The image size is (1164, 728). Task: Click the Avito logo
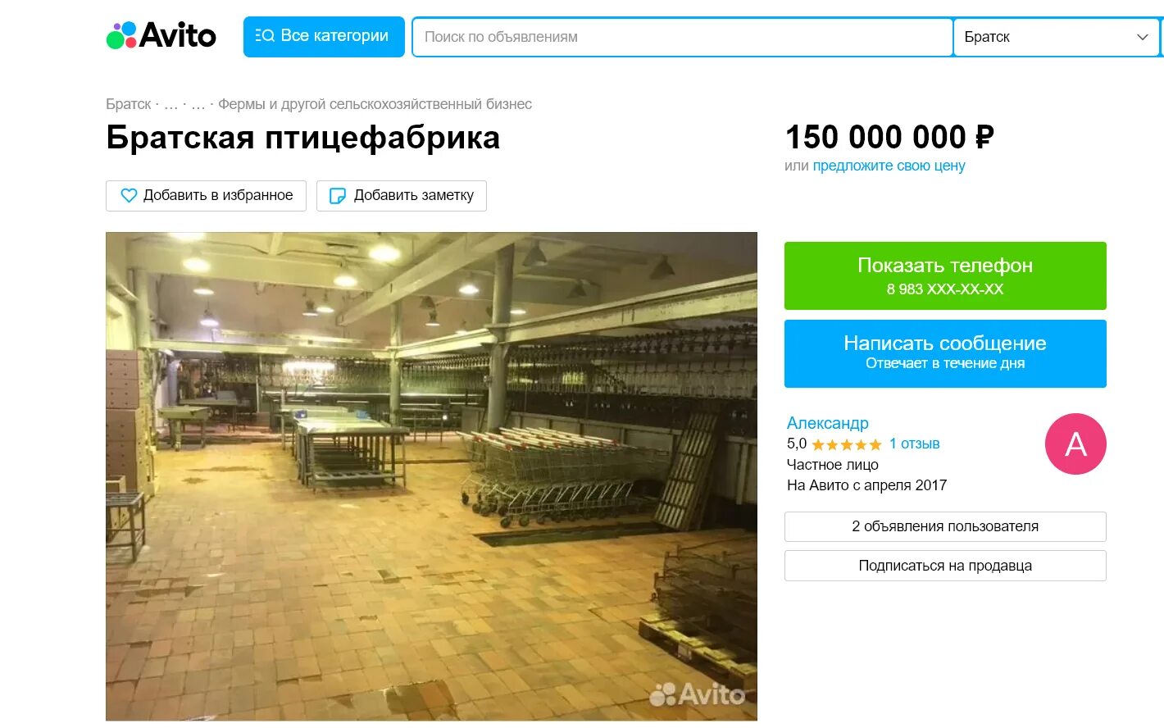[x=161, y=35]
